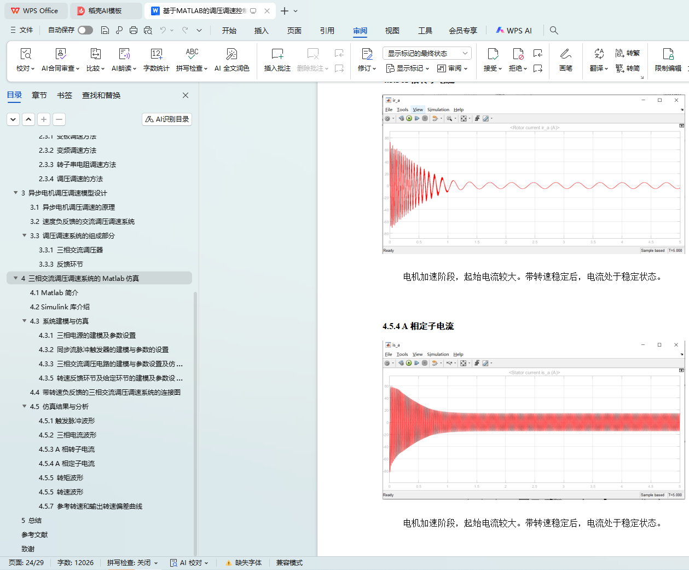
Task: Select the pen (画笔) tool
Action: click(565, 60)
